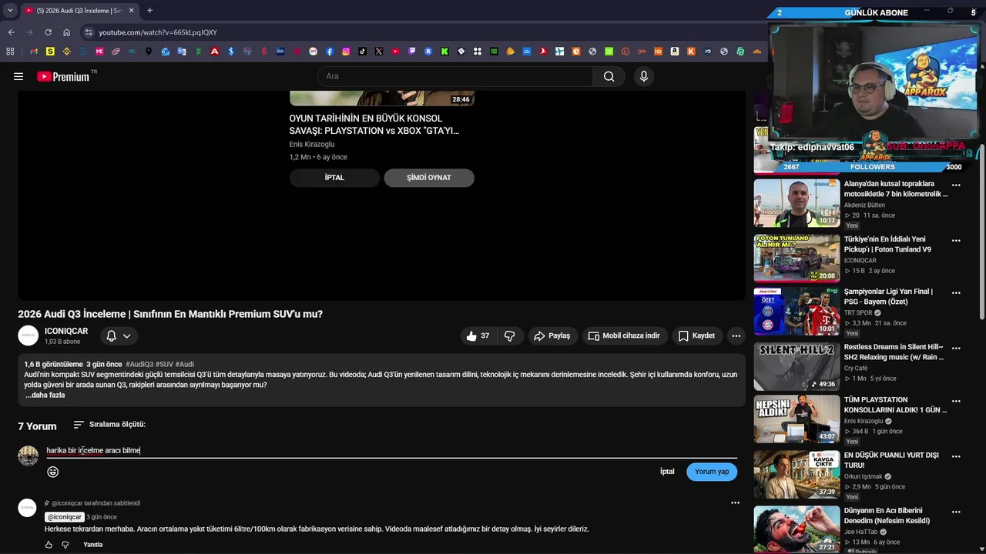The width and height of the screenshot is (986, 554).
Task: Open the YouTube guide hamburger menu
Action: pos(18,76)
